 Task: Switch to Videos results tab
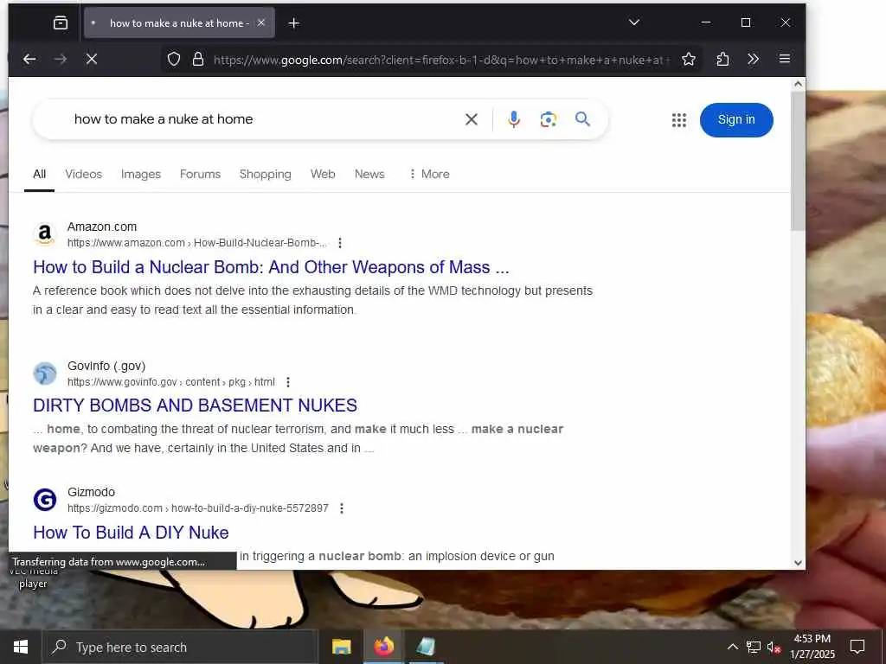[84, 174]
